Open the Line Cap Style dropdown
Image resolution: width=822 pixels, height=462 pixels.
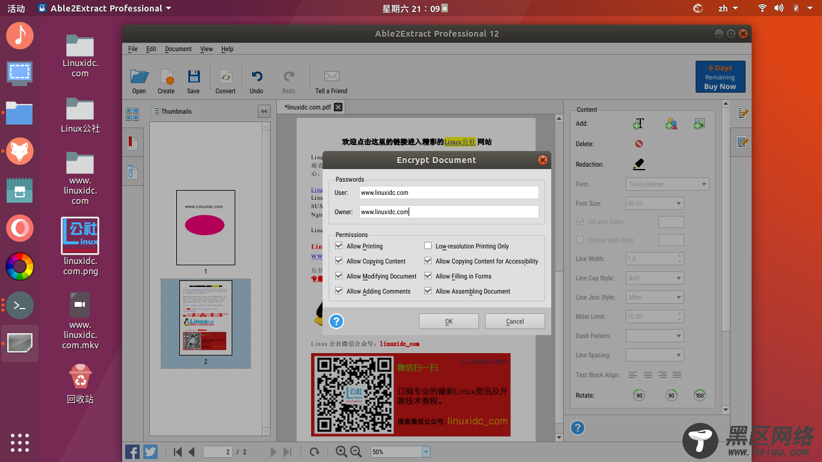[655, 278]
